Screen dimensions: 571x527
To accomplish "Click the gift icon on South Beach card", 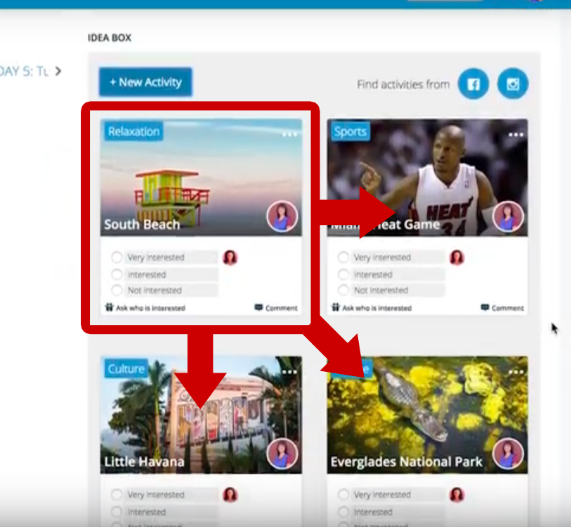I will click(x=110, y=307).
